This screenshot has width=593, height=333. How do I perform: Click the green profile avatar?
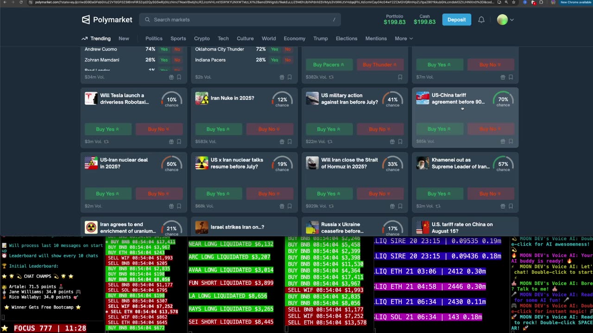pyautogui.click(x=502, y=19)
